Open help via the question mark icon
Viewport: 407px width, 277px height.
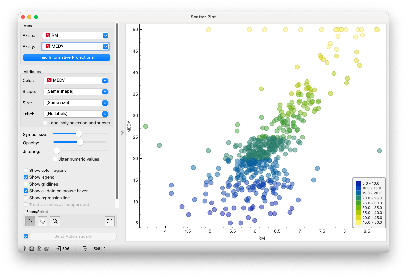click(x=24, y=249)
